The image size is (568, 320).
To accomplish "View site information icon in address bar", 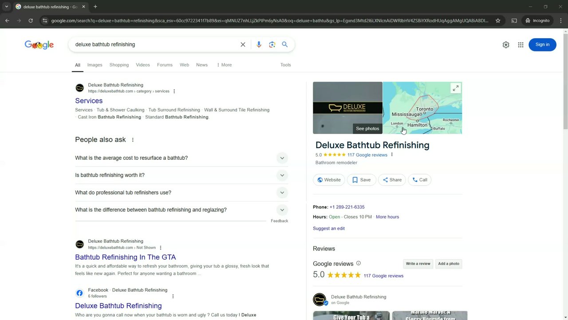I will pyautogui.click(x=44, y=20).
